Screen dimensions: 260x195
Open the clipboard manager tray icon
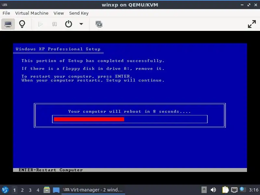tap(225, 190)
